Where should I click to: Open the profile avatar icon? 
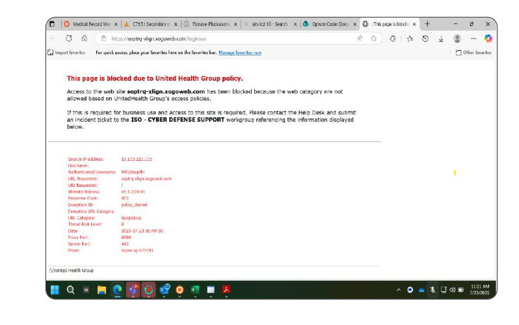(x=457, y=38)
